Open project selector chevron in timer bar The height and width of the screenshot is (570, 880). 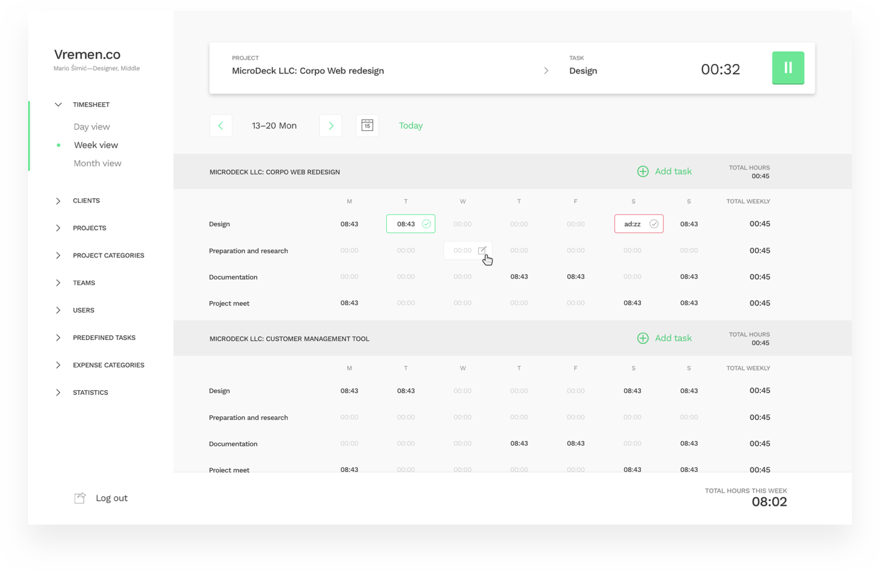[x=546, y=71]
